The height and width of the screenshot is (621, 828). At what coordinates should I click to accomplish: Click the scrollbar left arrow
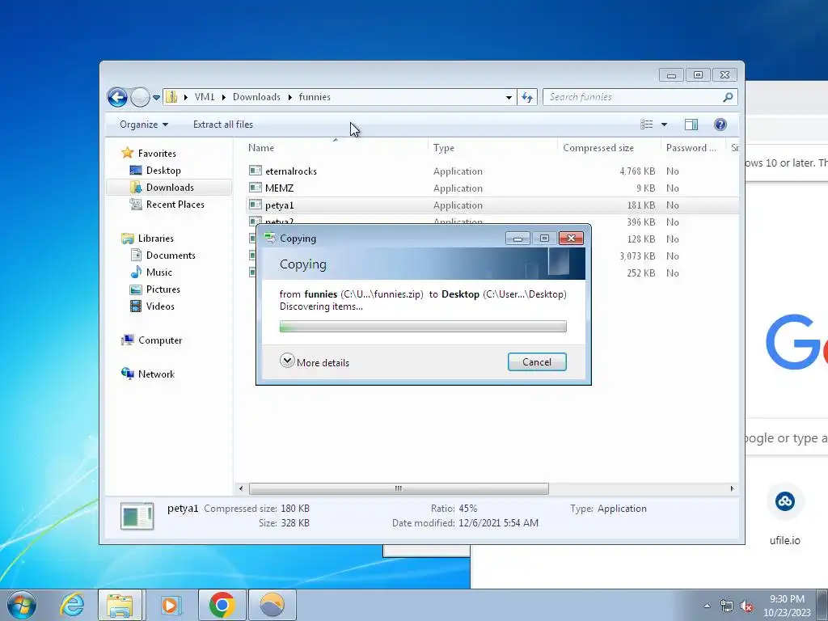pyautogui.click(x=241, y=488)
